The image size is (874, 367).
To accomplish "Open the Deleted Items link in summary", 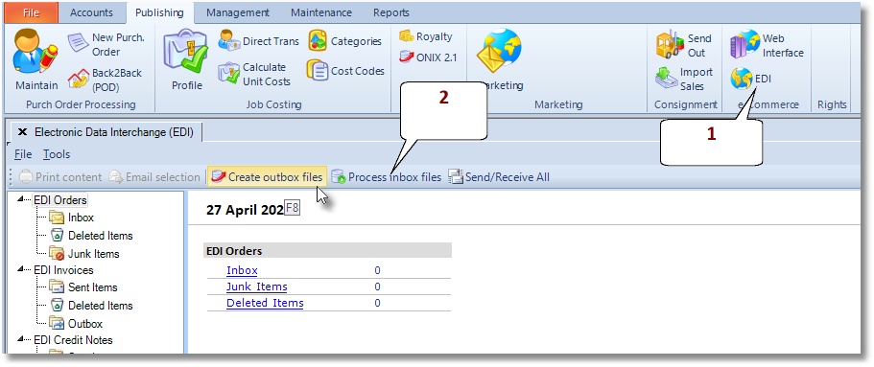I will [x=265, y=303].
